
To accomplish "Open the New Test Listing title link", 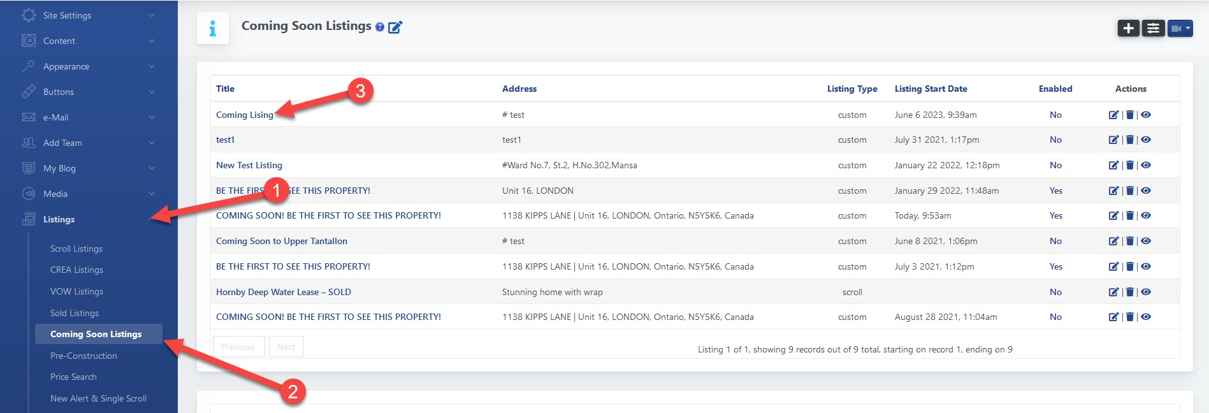I will coord(249,165).
